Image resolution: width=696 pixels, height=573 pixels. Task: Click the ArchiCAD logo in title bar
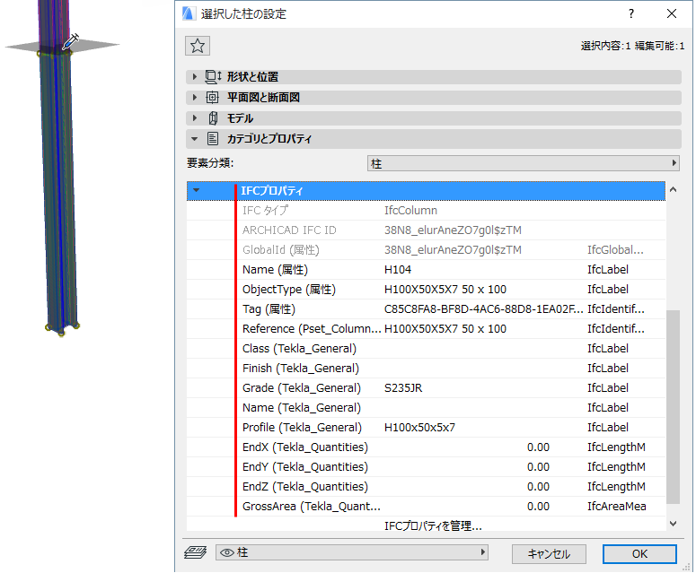point(189,13)
